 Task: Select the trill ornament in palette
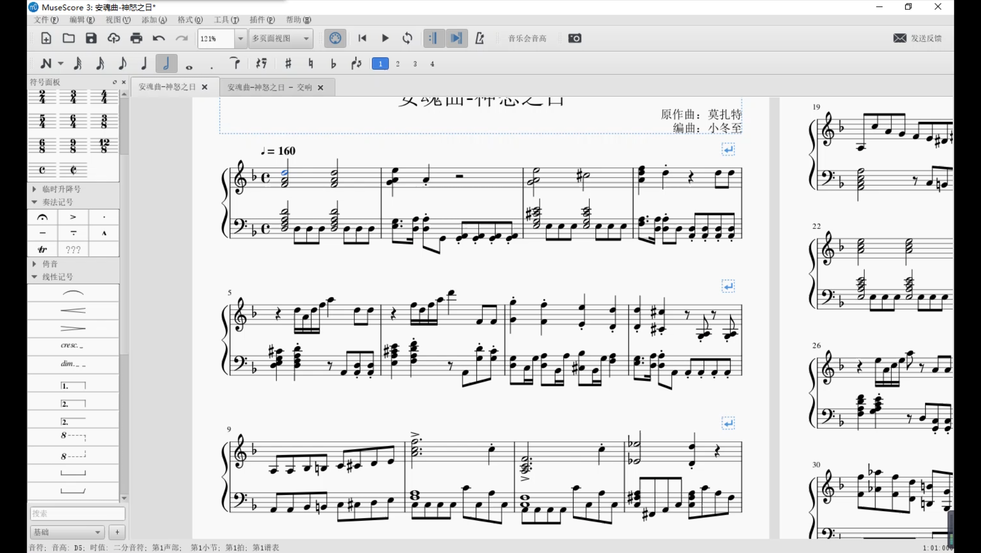point(42,249)
